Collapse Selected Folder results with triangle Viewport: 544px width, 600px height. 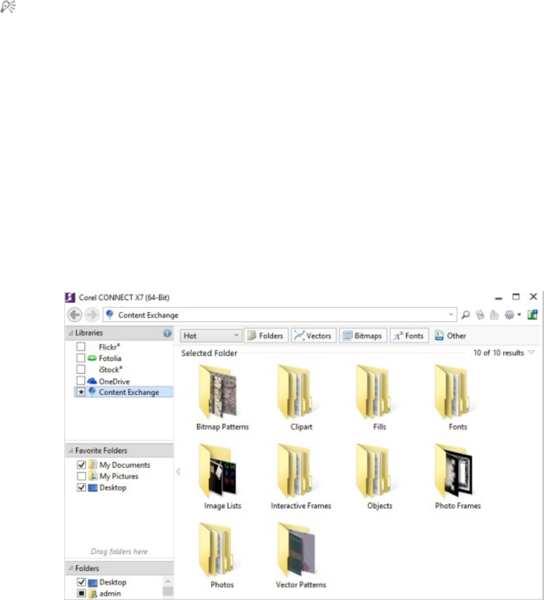tap(532, 352)
